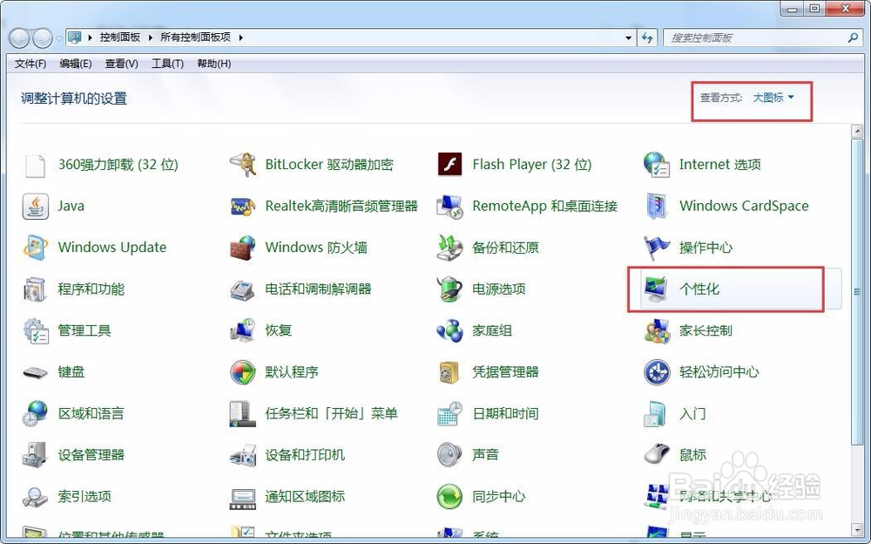
Task: Open the 个性化 monitor icon
Action: pos(657,289)
